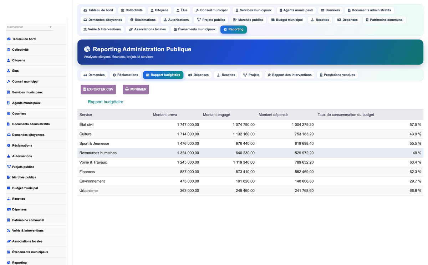Click the Culture amount 1 714 000,00

188,134
